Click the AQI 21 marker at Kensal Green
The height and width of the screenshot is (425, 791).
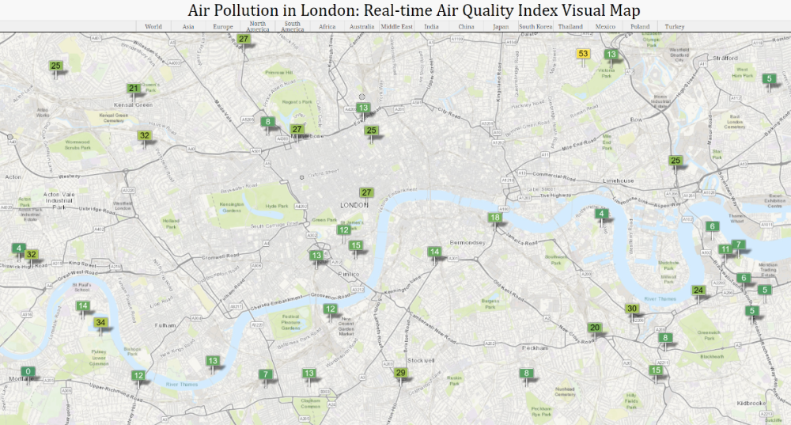coord(134,89)
